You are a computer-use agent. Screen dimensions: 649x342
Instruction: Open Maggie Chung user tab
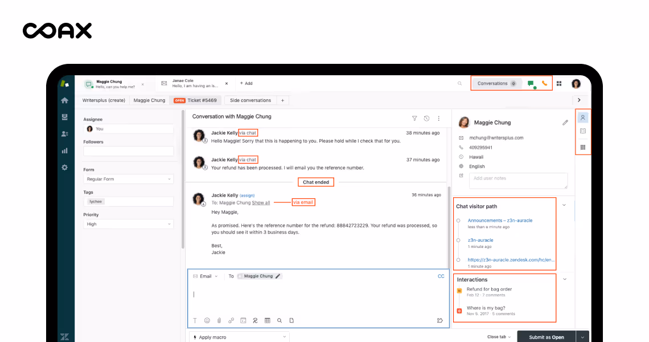[149, 100]
